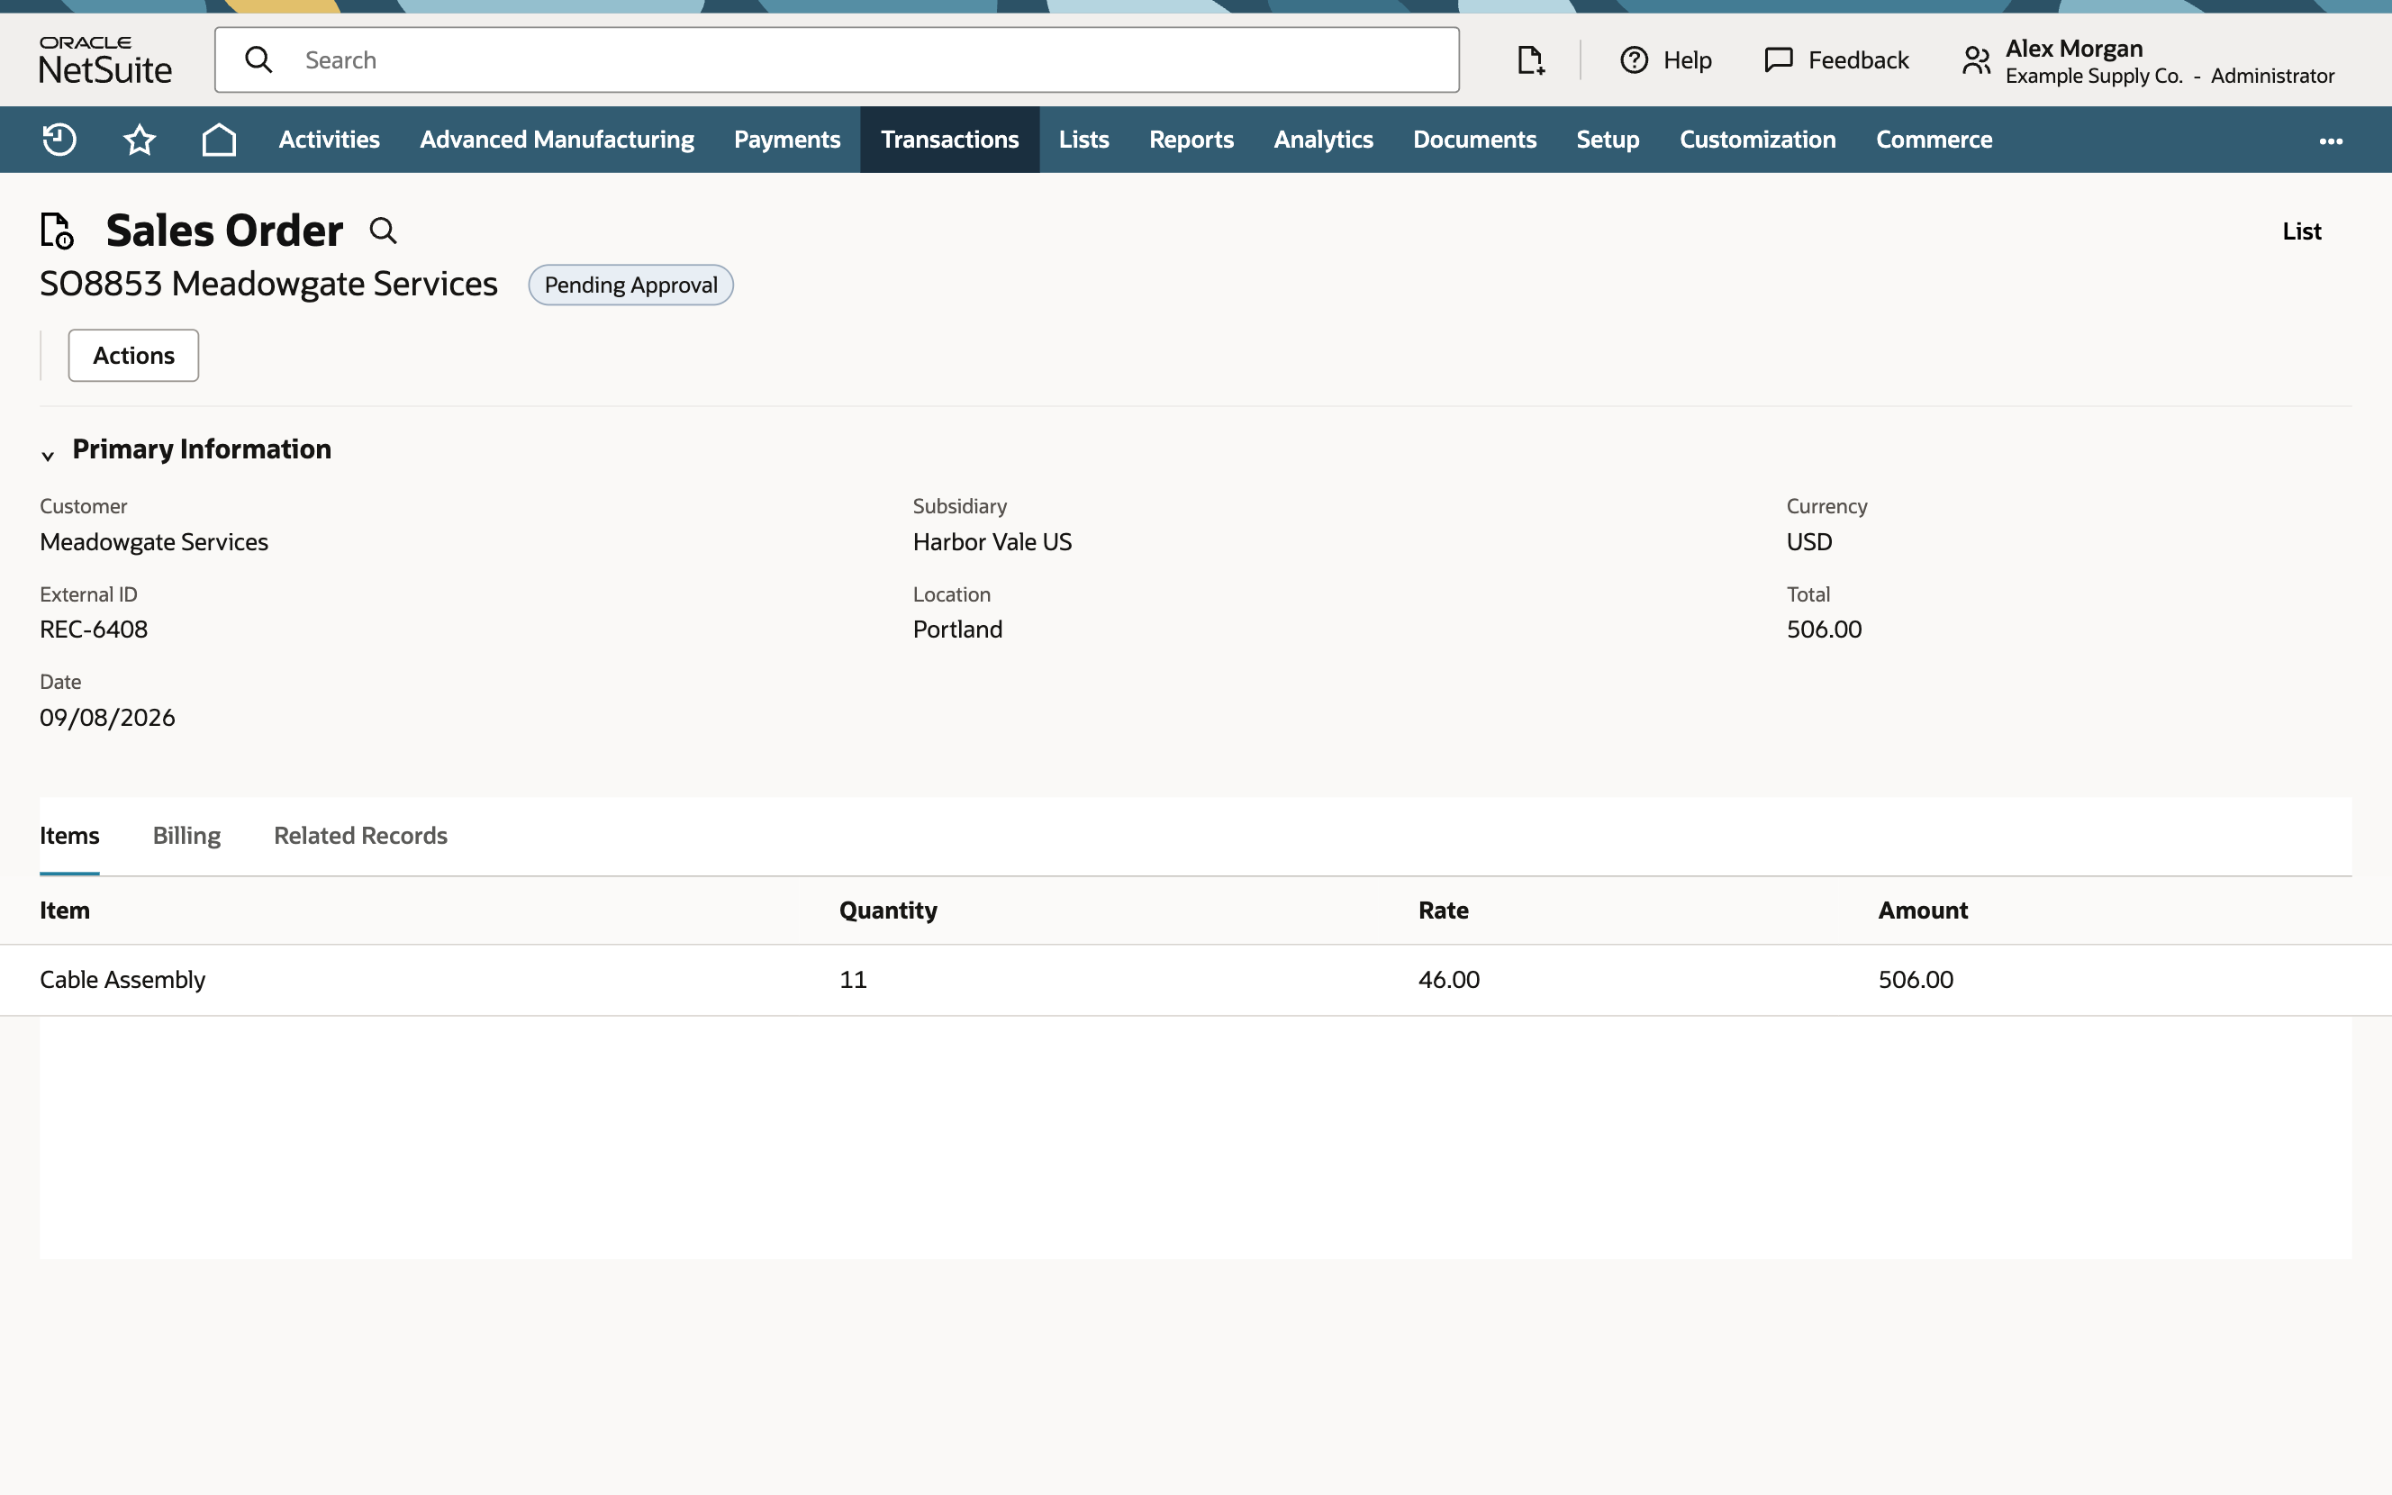Open the Advanced Manufacturing menu
The width and height of the screenshot is (2392, 1495).
(x=557, y=140)
